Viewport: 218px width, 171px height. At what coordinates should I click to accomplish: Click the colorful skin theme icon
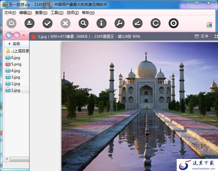point(209,25)
